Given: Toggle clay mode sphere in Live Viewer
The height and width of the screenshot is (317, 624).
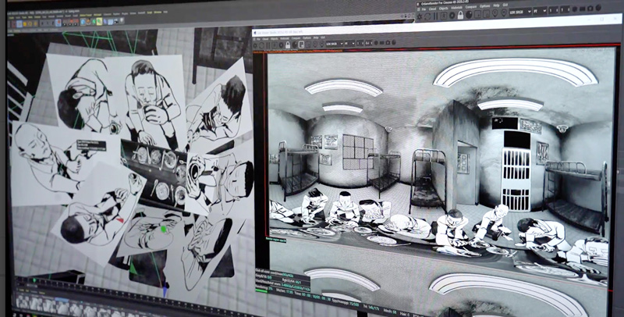Looking at the screenshot, I should [x=295, y=45].
